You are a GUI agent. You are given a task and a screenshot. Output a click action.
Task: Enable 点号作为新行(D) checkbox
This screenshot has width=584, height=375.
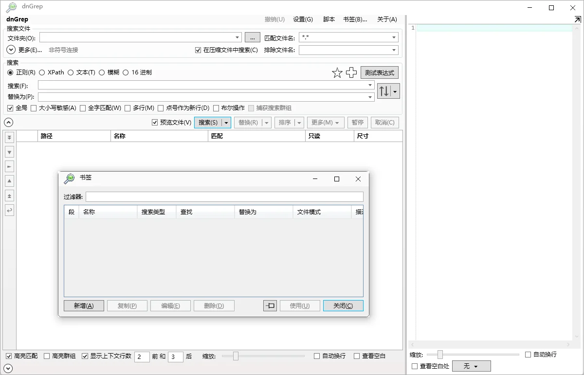pos(161,108)
